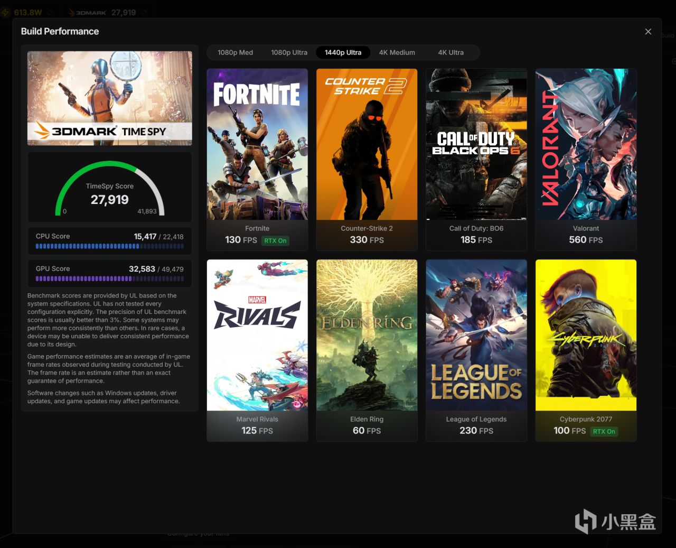Click the "CPU Score" label
The width and height of the screenshot is (676, 548).
pos(53,236)
